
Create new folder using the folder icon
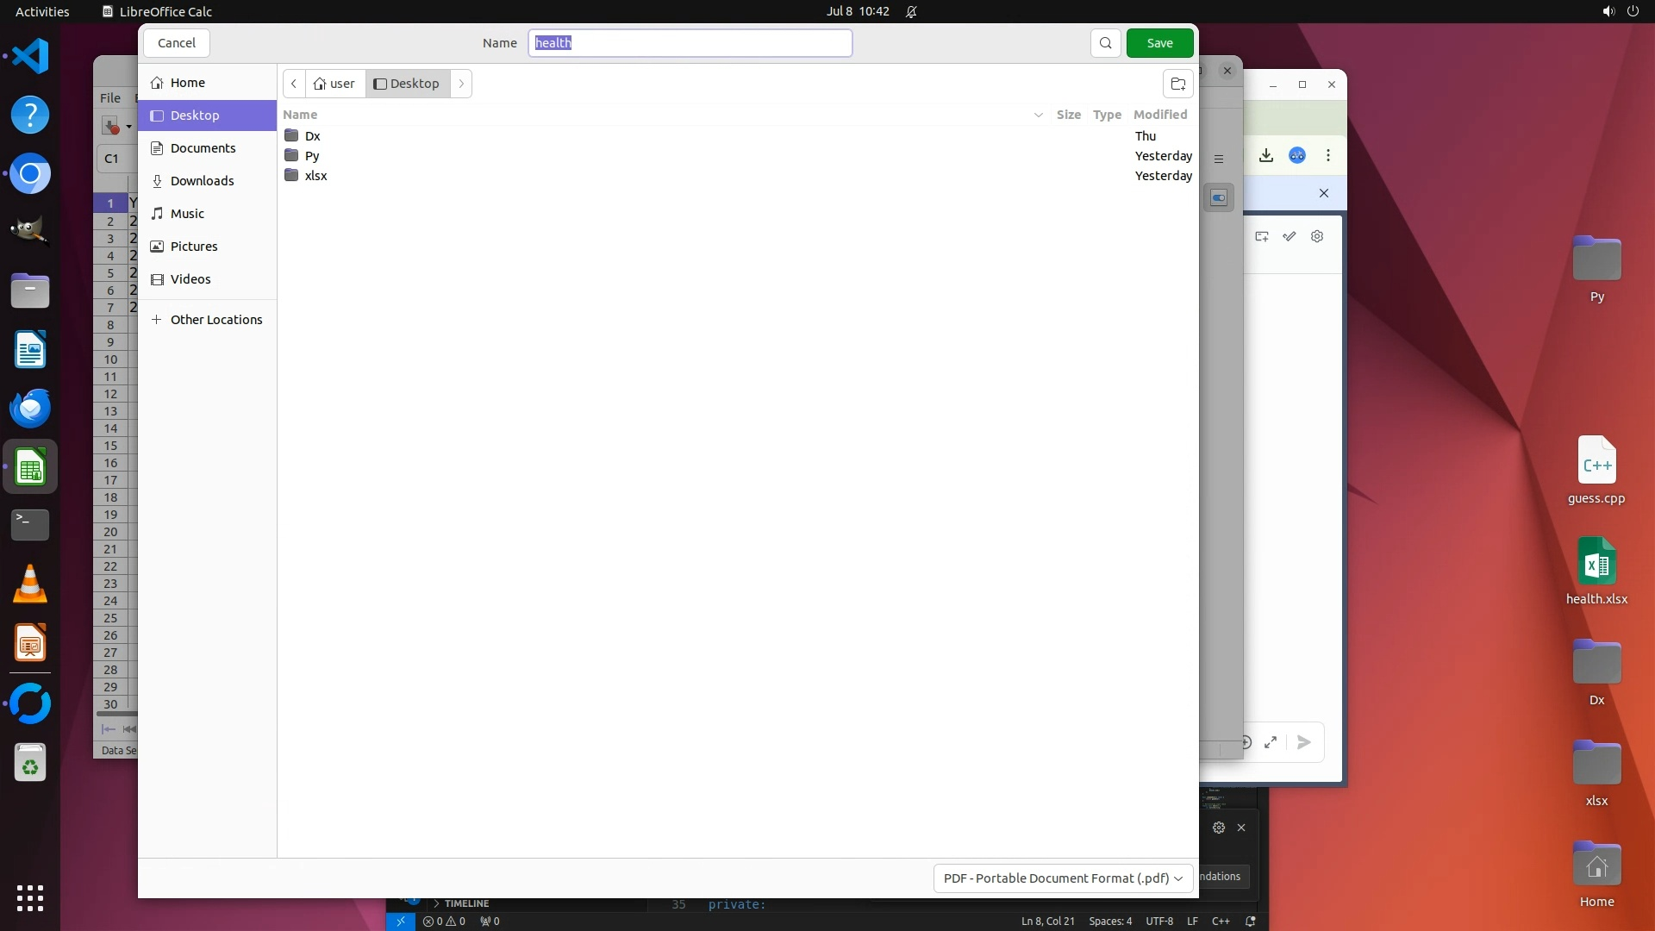click(1177, 84)
